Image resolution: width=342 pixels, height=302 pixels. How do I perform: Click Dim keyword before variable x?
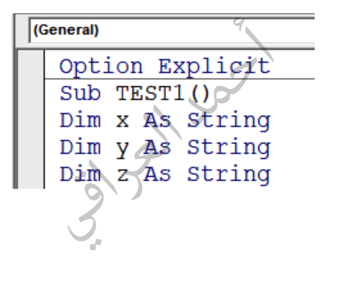(80, 120)
